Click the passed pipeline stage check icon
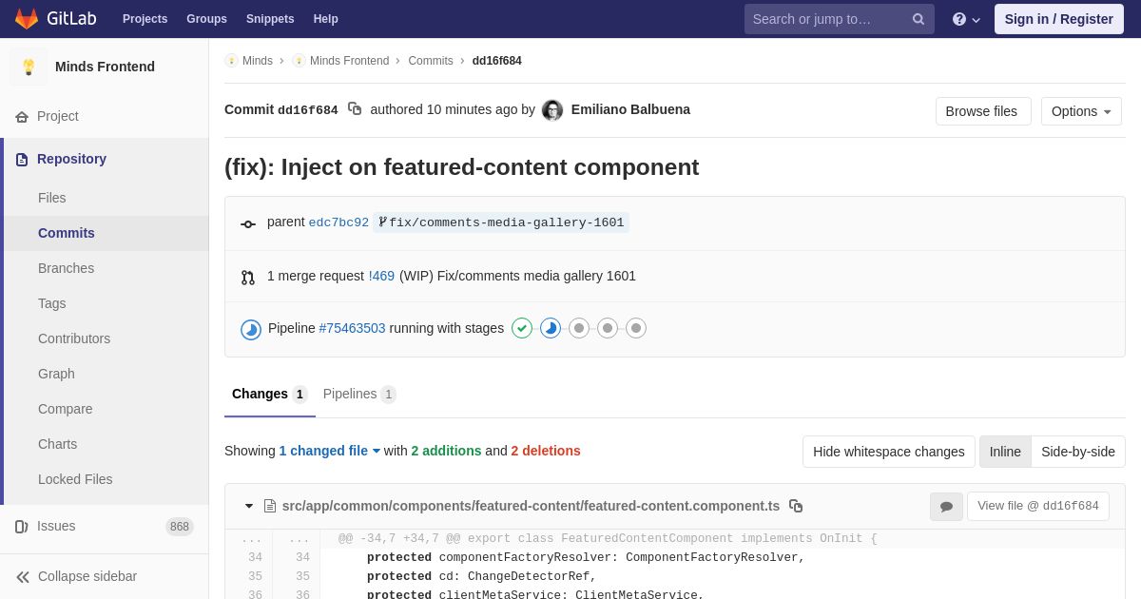The image size is (1141, 599). 522,328
